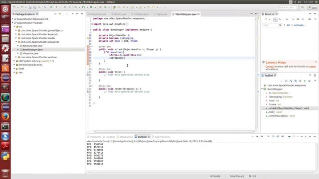The width and height of the screenshot is (319, 179).
Task: Click the Save All toolbar icon
Action: [34, 7]
